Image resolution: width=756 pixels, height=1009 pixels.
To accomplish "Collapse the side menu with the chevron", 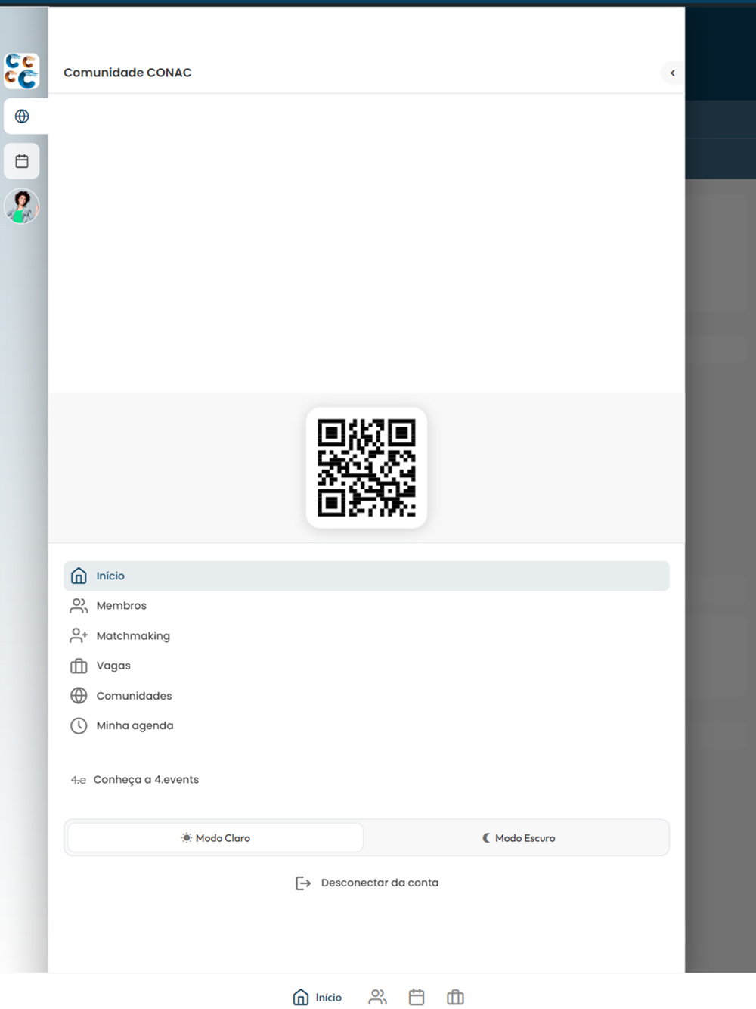I will [x=672, y=73].
